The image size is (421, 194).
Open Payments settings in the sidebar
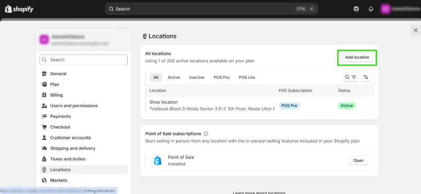[60, 116]
